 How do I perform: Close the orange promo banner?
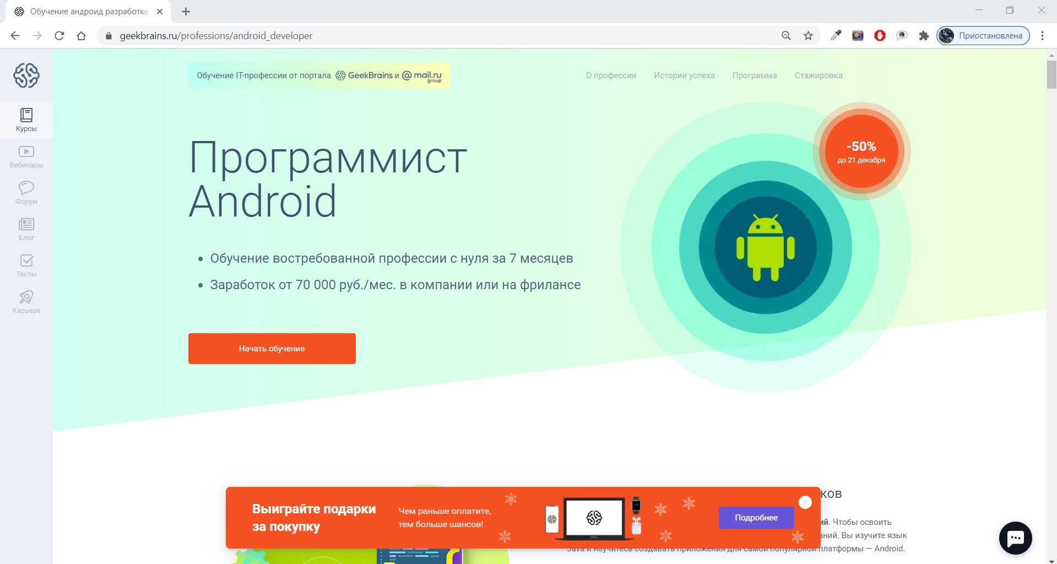pos(805,502)
